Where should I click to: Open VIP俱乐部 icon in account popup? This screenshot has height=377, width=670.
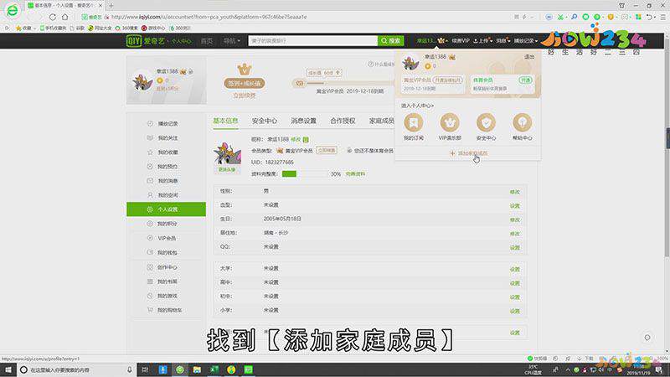coord(450,122)
